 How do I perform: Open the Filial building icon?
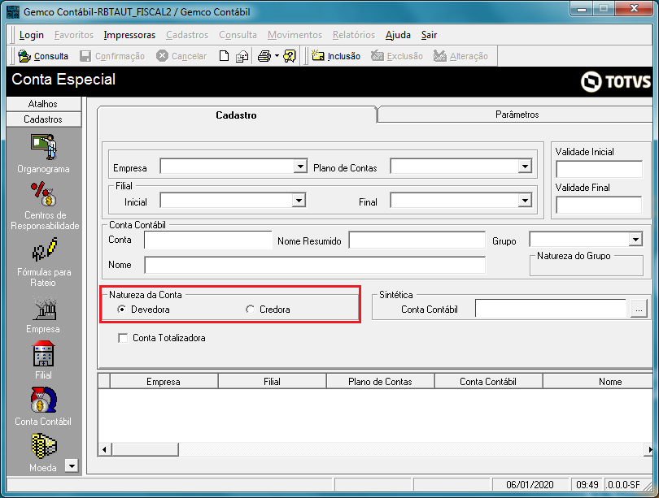pos(44,353)
